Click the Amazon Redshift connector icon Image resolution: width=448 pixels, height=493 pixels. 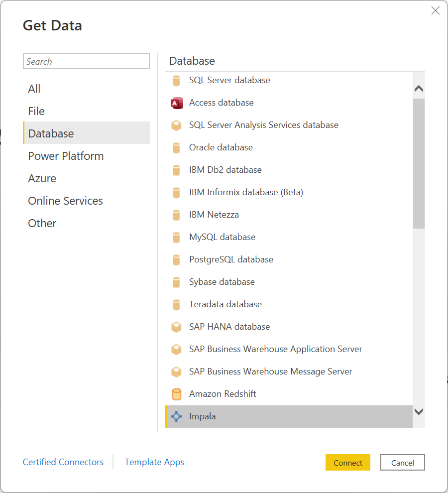pos(176,394)
